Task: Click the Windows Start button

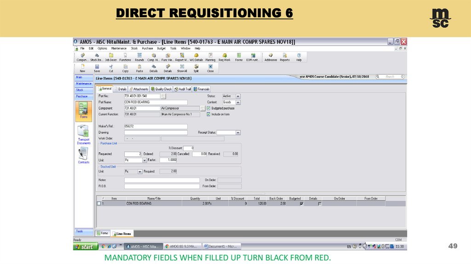Action: 85,247
